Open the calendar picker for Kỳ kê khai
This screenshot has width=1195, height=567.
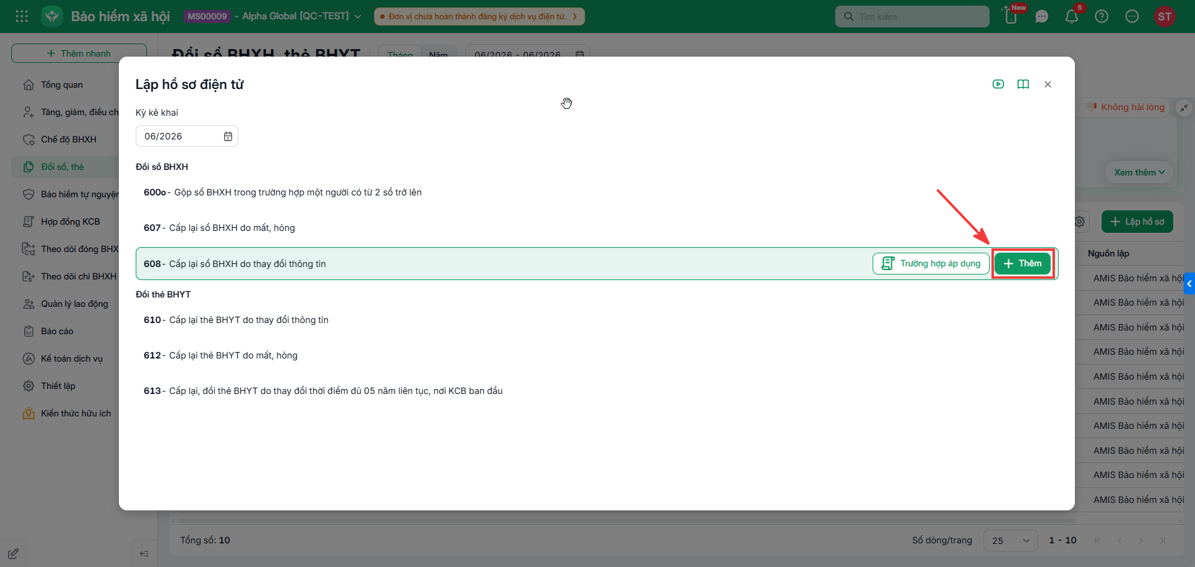(x=228, y=136)
